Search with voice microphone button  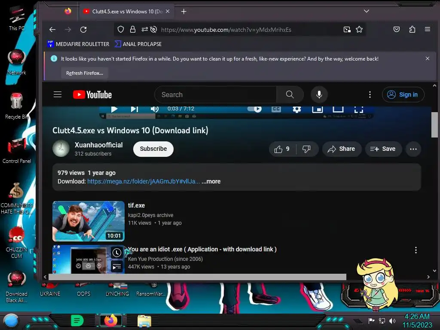point(319,95)
